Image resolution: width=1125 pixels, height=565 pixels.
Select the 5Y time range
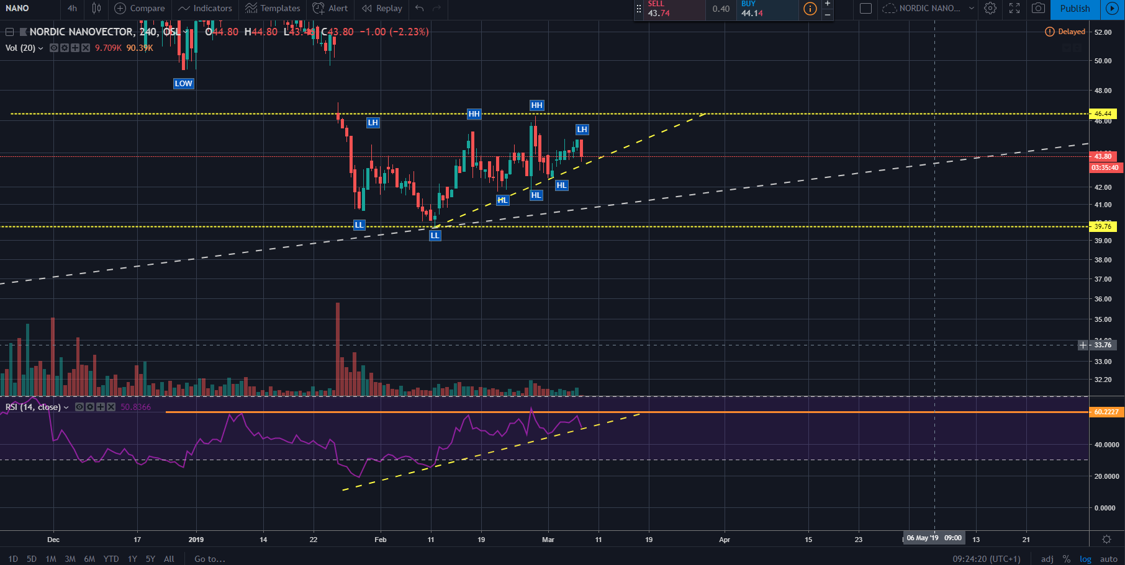tap(150, 559)
